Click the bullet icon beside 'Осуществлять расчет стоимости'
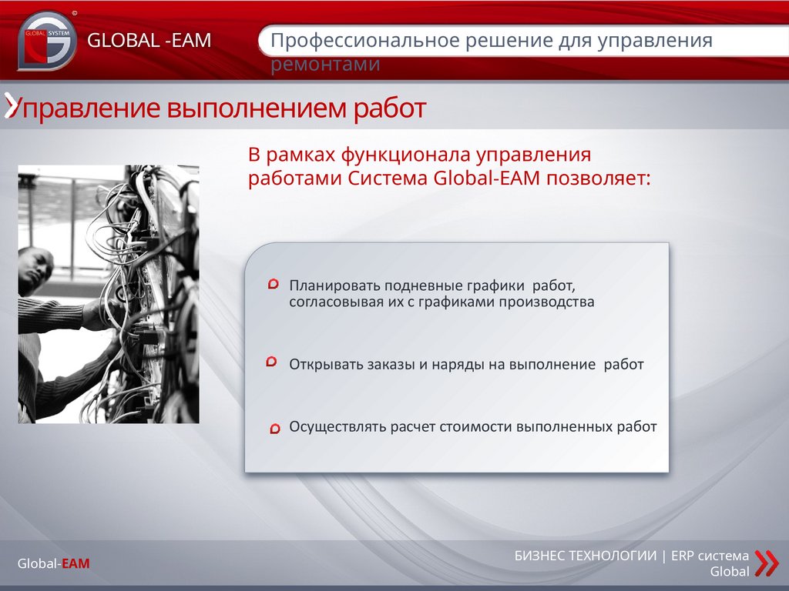 (x=275, y=429)
